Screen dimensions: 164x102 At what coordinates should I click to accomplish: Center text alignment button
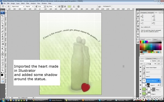point(62,7)
